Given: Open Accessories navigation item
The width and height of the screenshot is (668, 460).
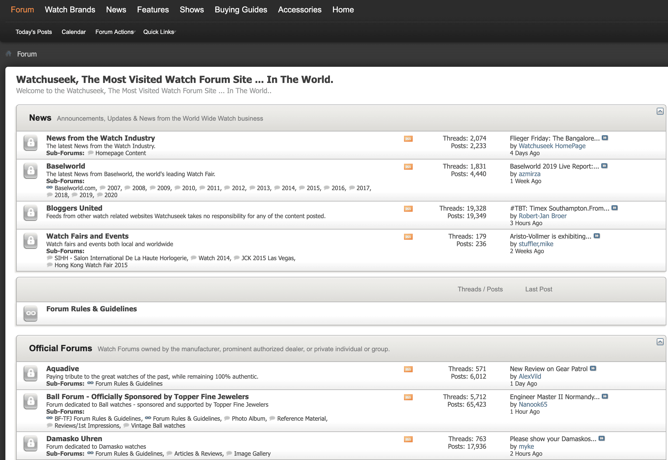Looking at the screenshot, I should [300, 10].
